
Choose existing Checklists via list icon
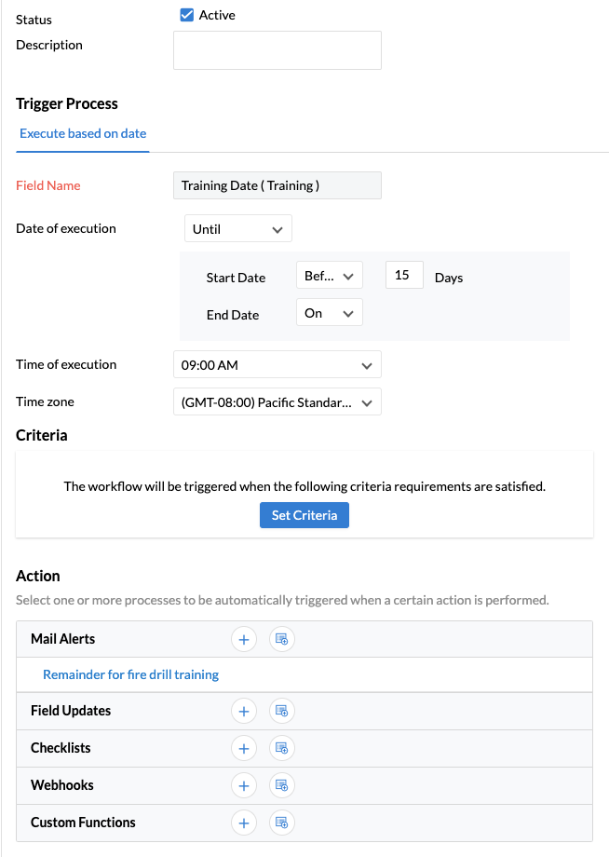282,748
